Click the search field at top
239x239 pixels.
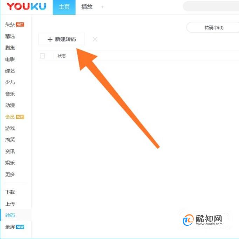click(211, 6)
